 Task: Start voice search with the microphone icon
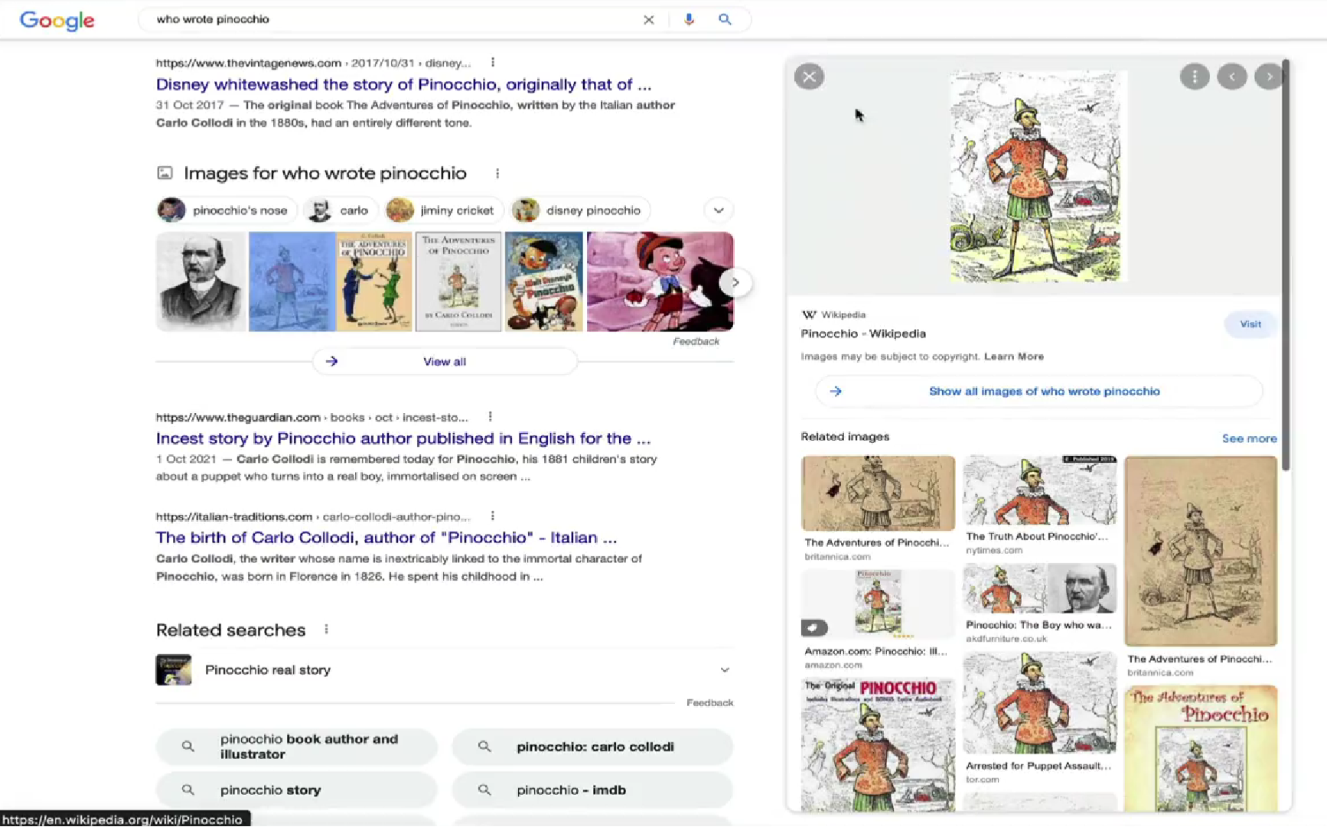coord(689,20)
